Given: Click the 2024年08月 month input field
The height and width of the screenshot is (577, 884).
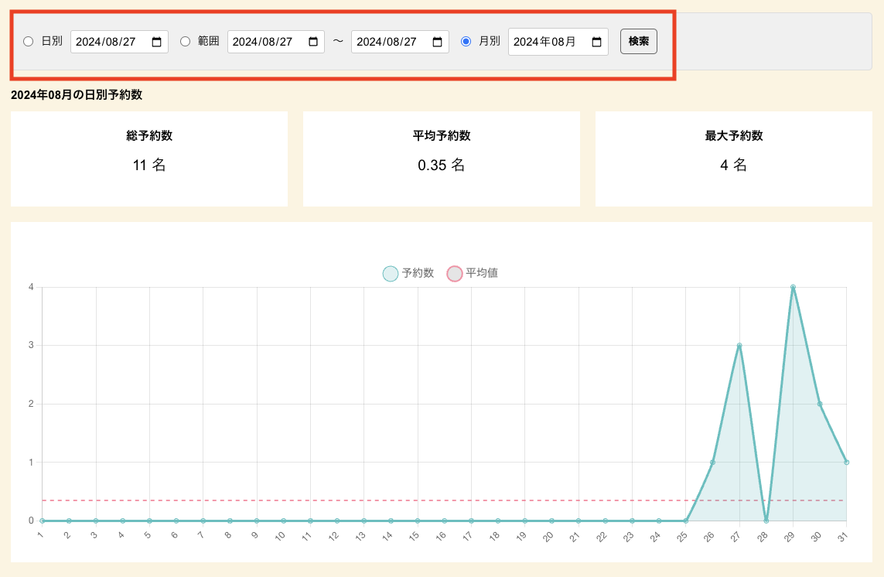Looking at the screenshot, I should 558,42.
